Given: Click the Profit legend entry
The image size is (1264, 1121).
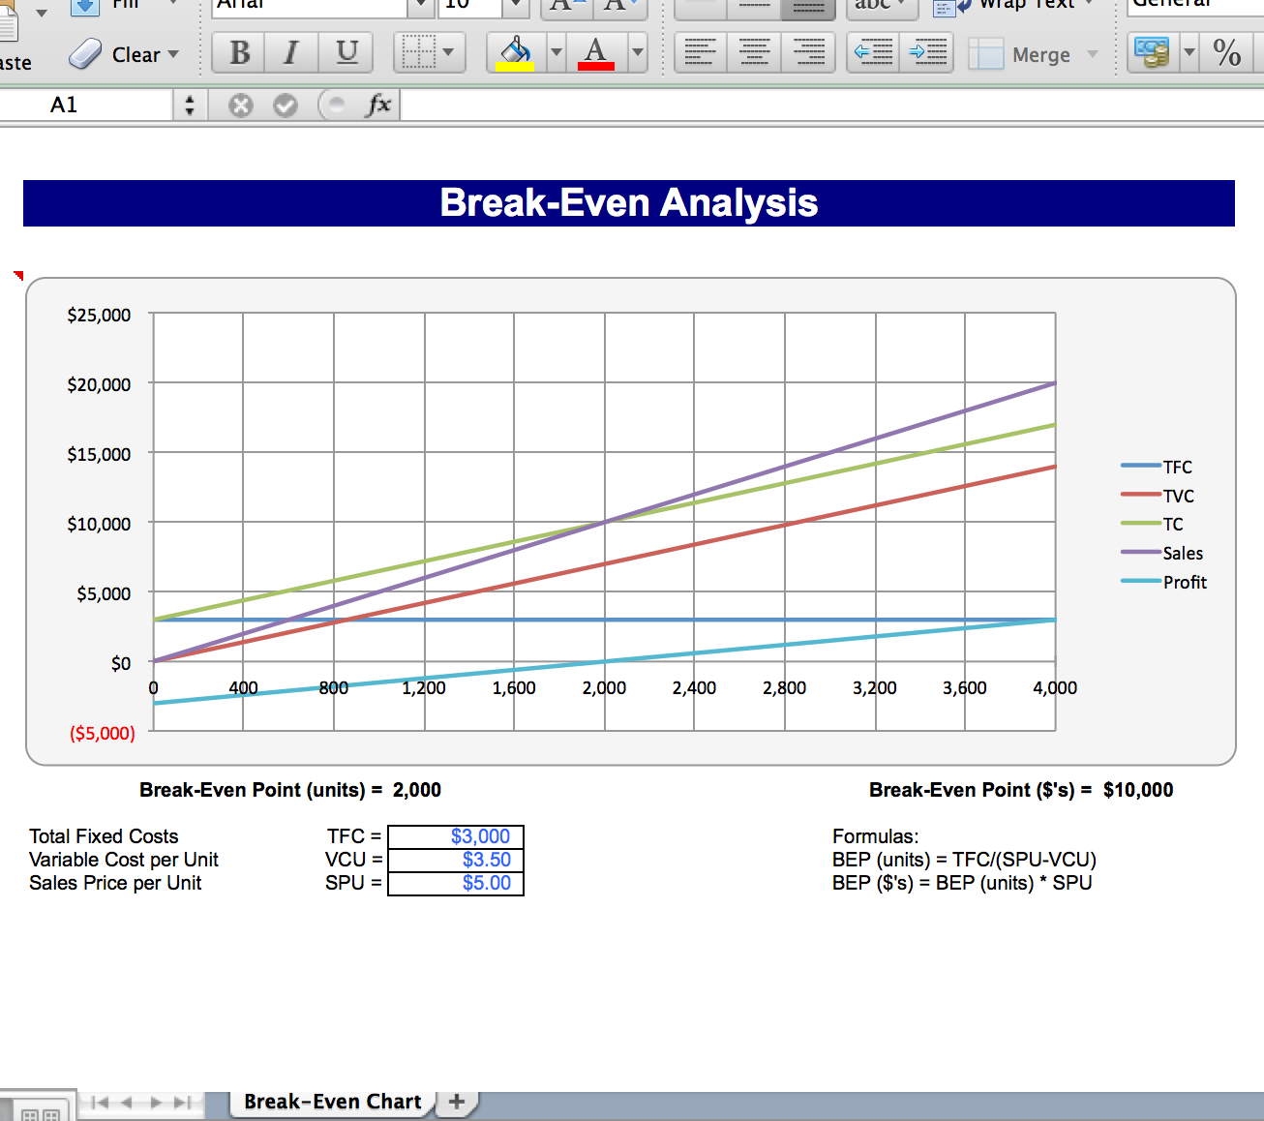Looking at the screenshot, I should click(x=1163, y=582).
